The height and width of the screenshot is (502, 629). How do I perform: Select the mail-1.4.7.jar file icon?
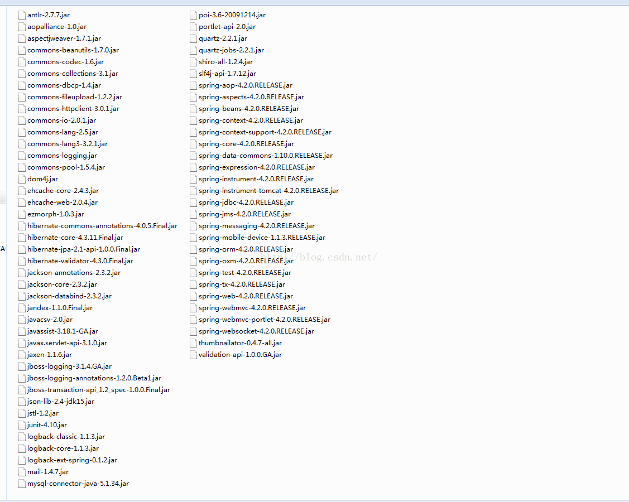click(x=22, y=472)
